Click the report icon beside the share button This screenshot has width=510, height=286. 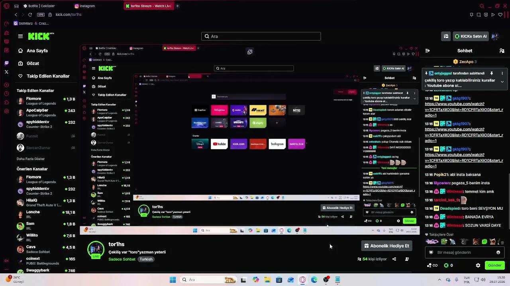pos(407,259)
